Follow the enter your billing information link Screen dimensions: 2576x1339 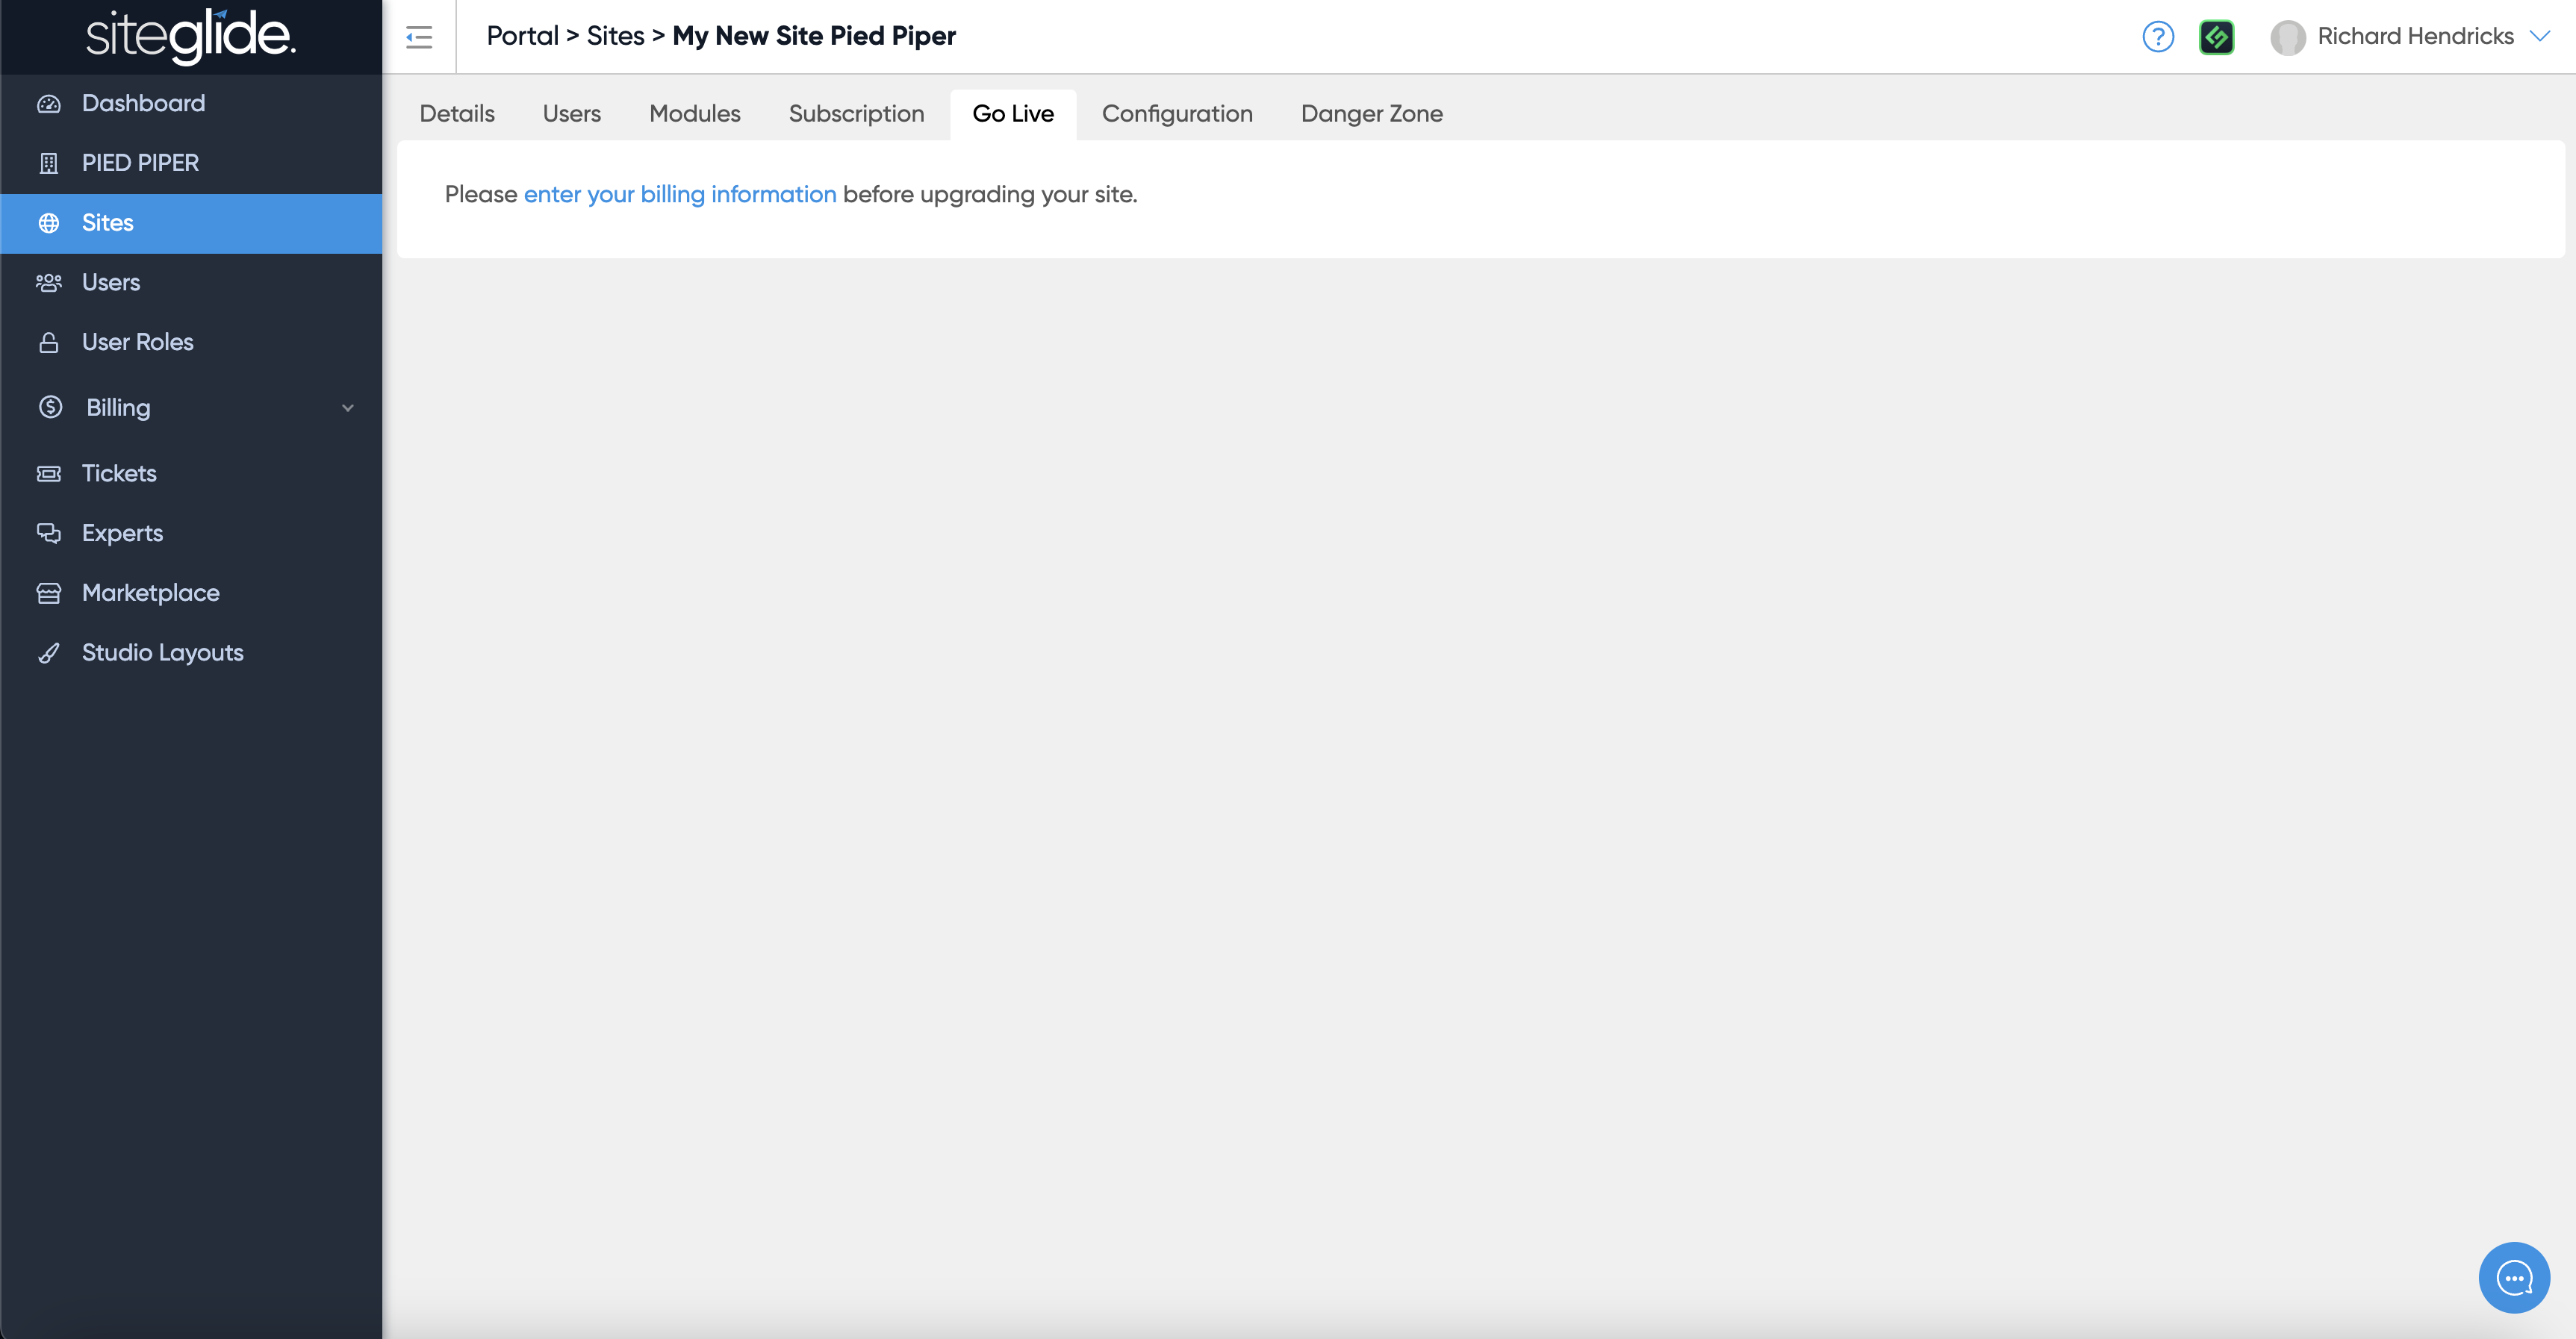[680, 194]
